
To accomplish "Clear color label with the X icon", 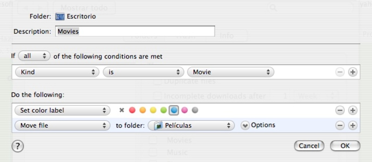I will [122, 110].
